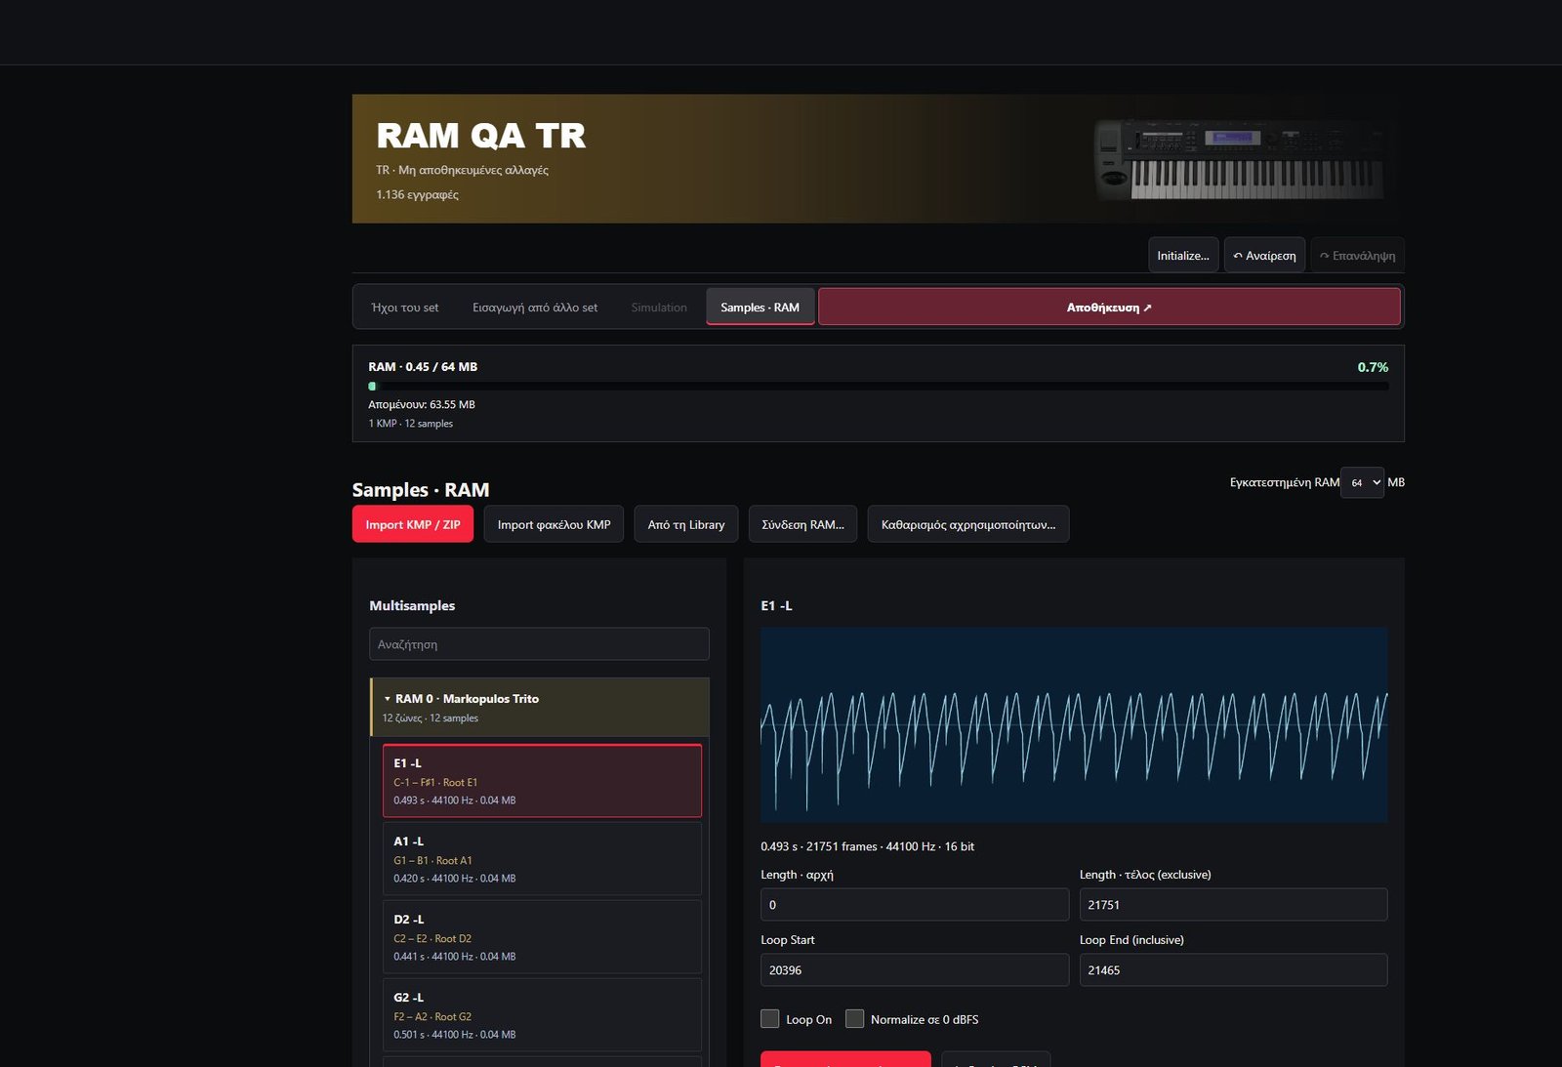This screenshot has width=1562, height=1067.
Task: Focus the Loop Start input field
Action: [915, 970]
